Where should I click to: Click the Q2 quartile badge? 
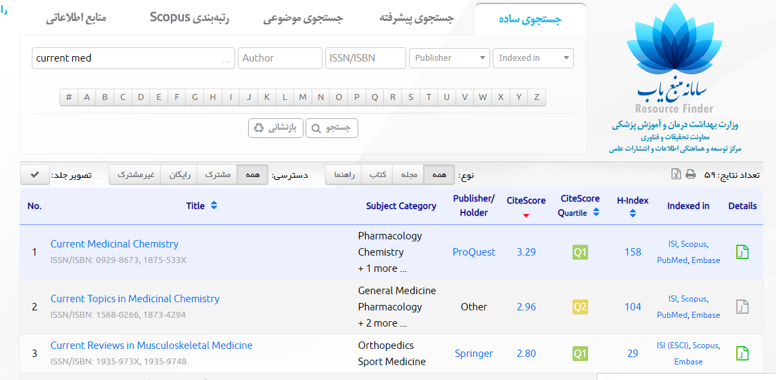coord(580,307)
